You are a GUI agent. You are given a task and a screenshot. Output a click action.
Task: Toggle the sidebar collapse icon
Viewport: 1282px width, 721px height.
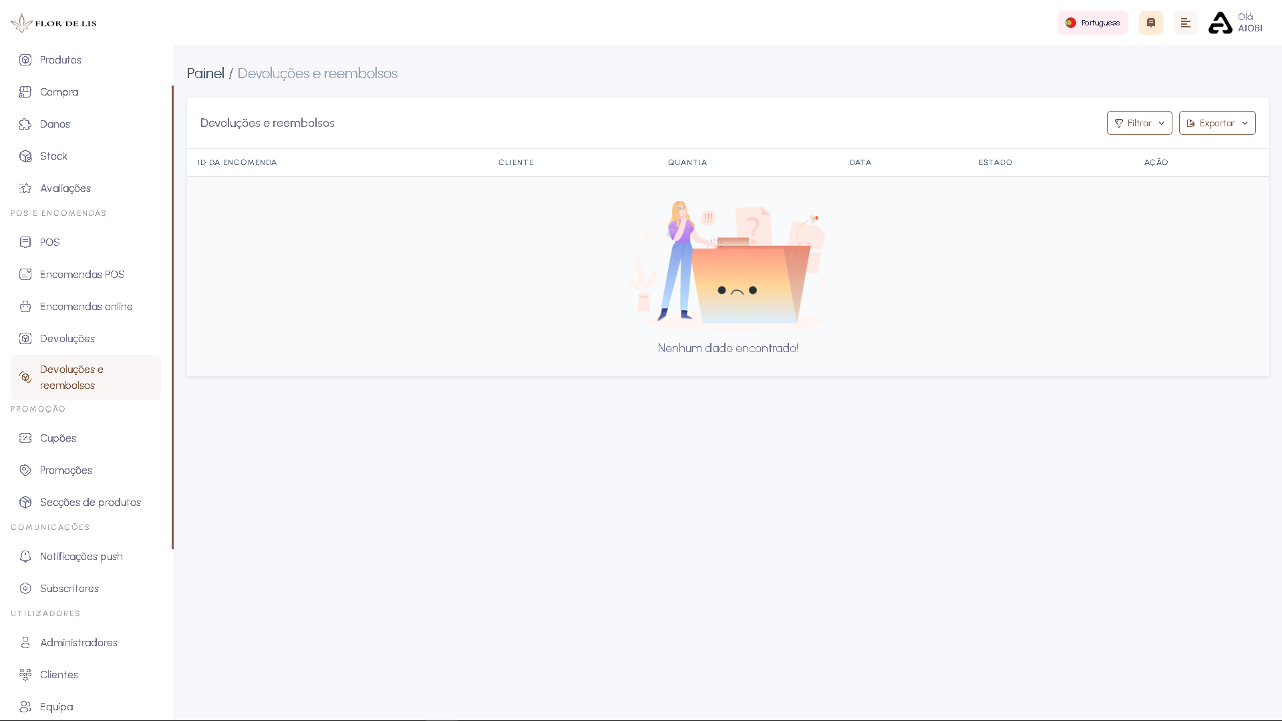pos(1186,22)
